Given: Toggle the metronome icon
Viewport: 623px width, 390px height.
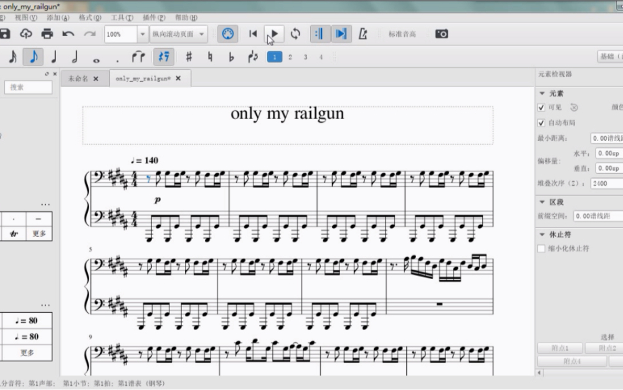Looking at the screenshot, I should point(363,34).
